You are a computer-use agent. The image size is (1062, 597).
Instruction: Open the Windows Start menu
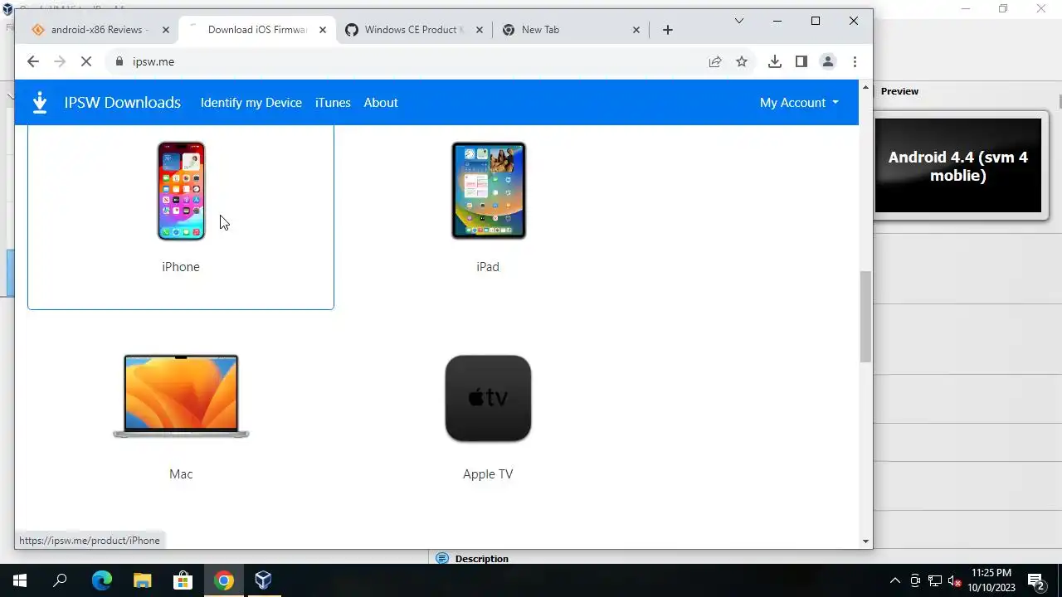point(20,580)
